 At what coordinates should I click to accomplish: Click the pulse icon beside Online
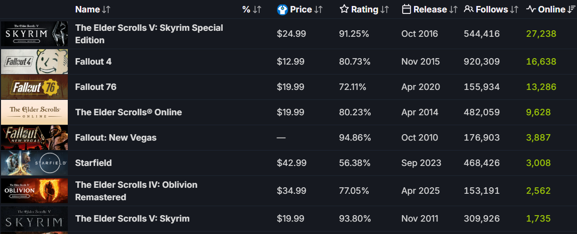point(531,9)
